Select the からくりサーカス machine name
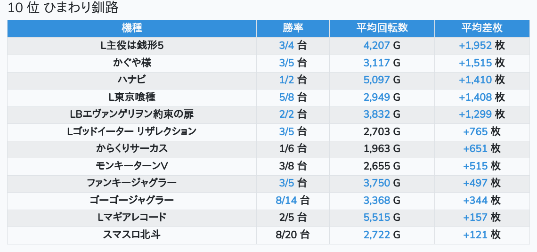Screen dimensions: 537x252 tap(132, 149)
